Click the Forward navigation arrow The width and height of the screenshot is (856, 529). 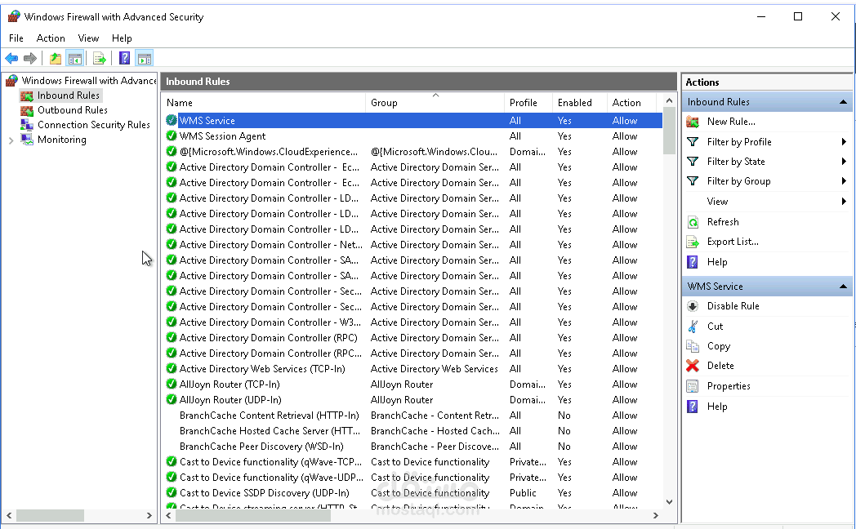31,58
